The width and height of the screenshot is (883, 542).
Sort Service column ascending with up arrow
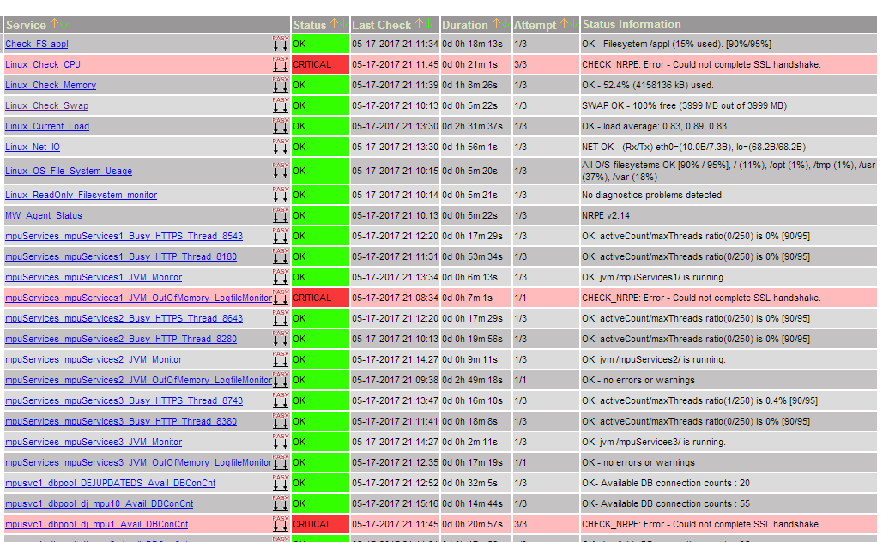(x=54, y=25)
